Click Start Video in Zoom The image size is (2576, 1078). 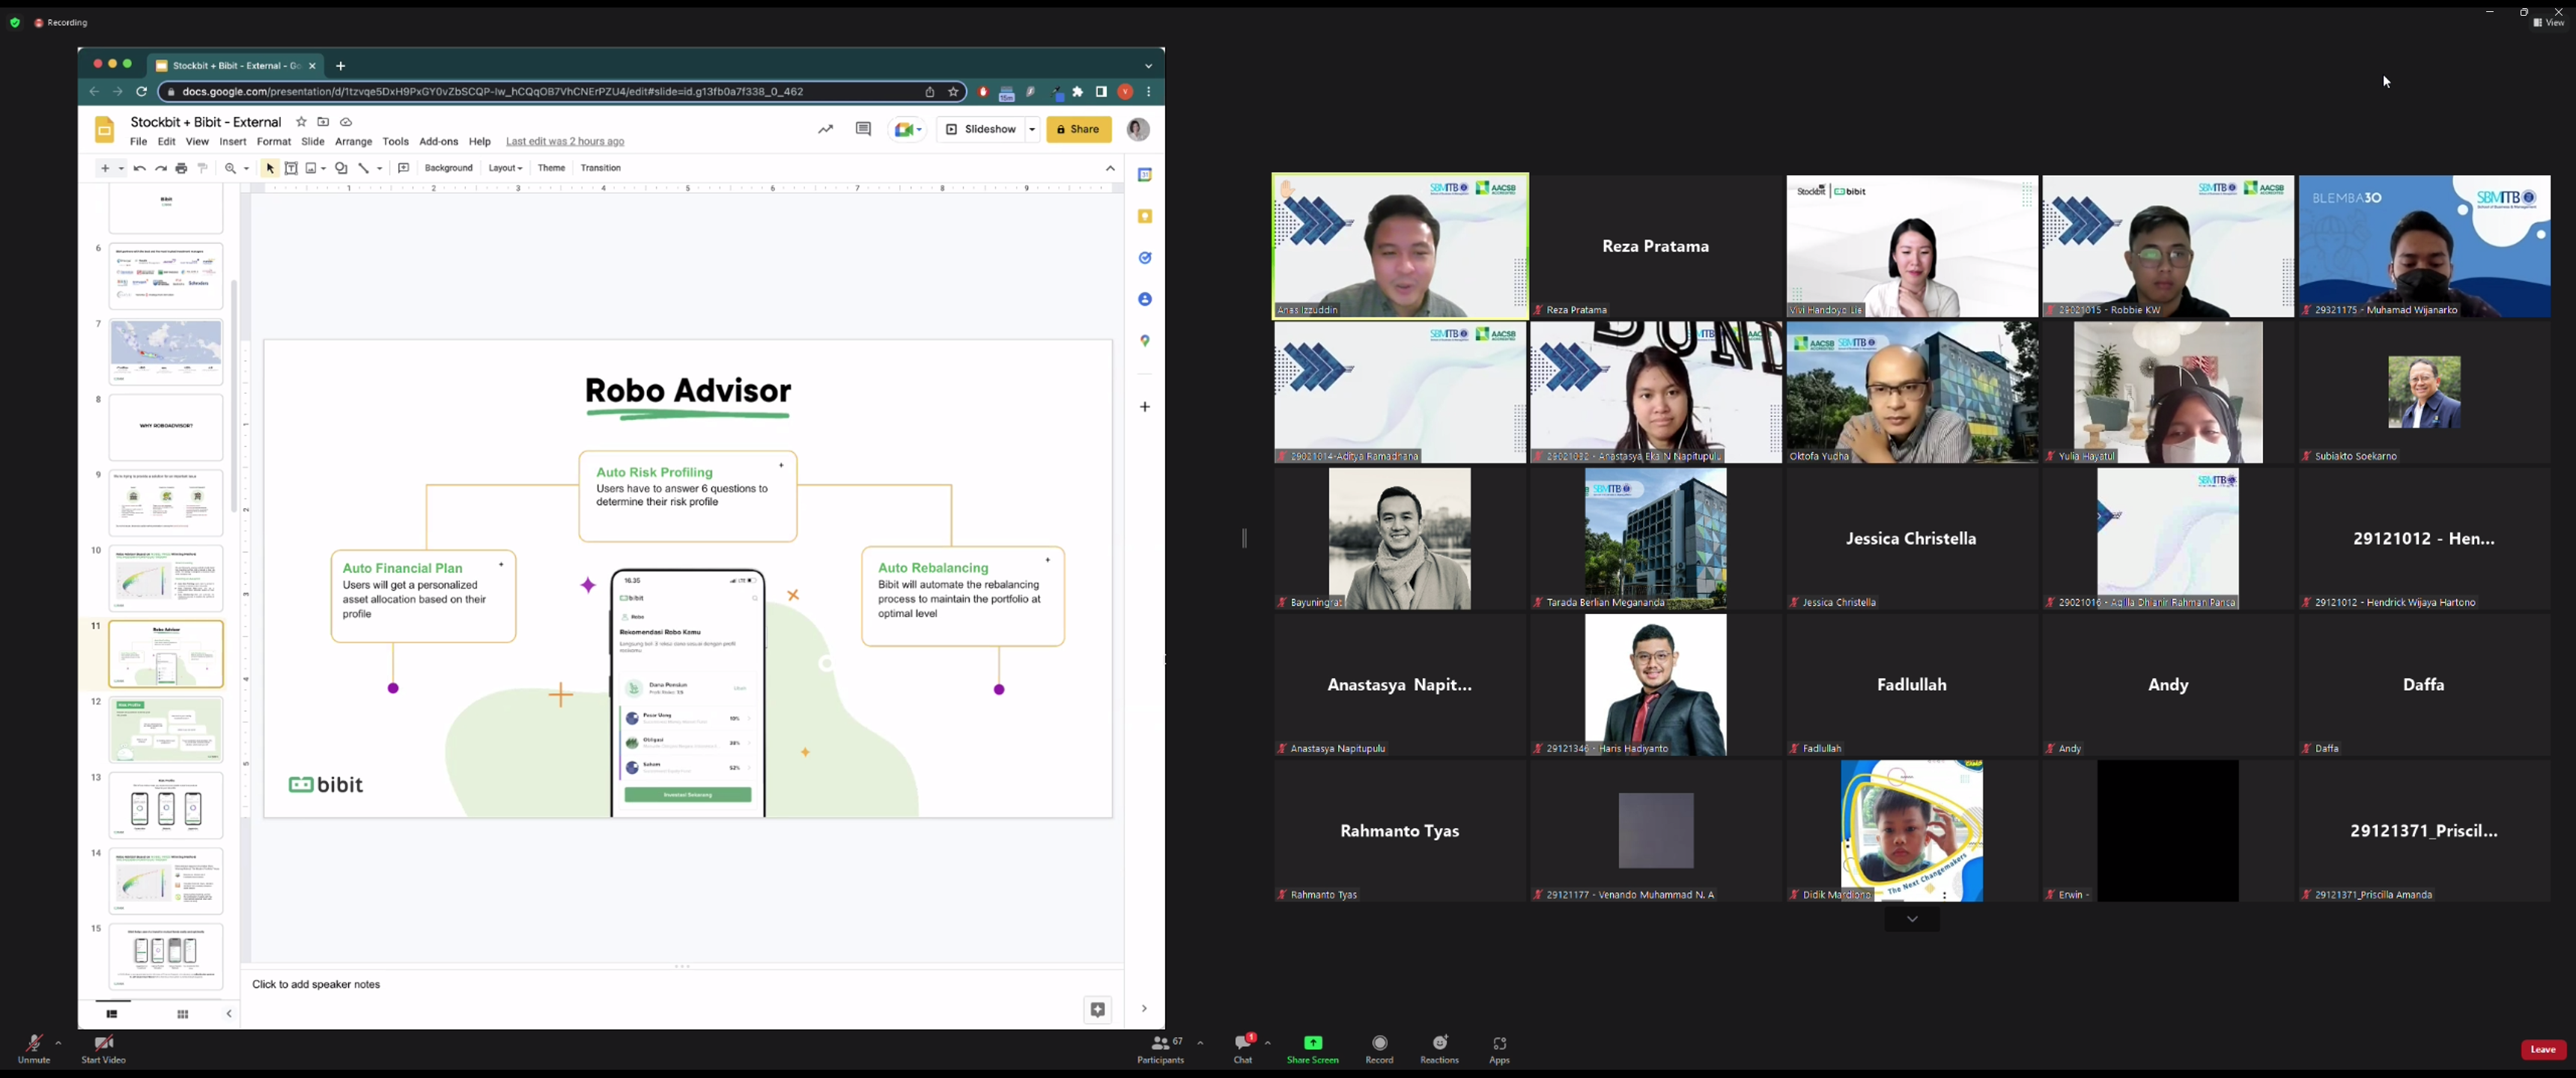click(x=104, y=1049)
